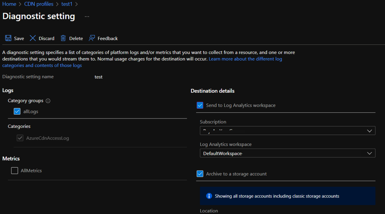
Task: Open Learn more about log categories link
Action: 245,59
